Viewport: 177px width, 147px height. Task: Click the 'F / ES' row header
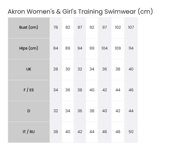click(x=28, y=90)
